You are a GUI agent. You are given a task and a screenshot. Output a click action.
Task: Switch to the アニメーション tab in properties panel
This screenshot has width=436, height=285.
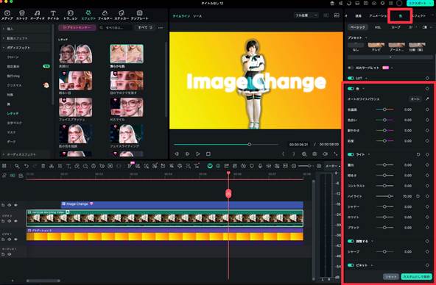[378, 16]
